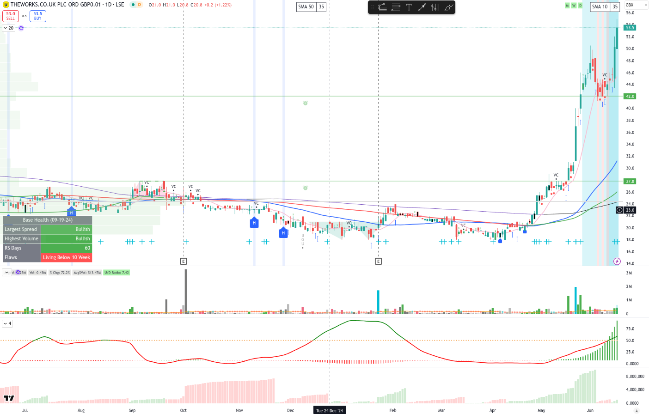
Task: Select the brush drawing tool
Action: [448, 7]
